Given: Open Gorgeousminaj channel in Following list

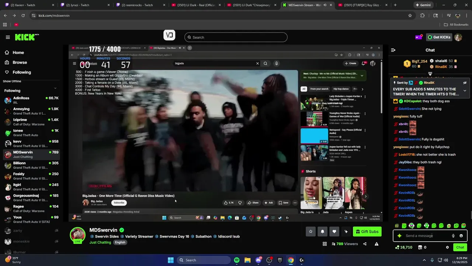Looking at the screenshot, I should [31, 198].
